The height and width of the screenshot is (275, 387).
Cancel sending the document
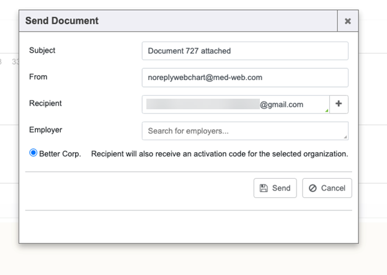327,188
